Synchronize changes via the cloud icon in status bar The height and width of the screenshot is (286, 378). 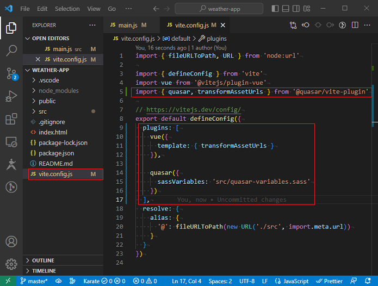(x=58, y=281)
